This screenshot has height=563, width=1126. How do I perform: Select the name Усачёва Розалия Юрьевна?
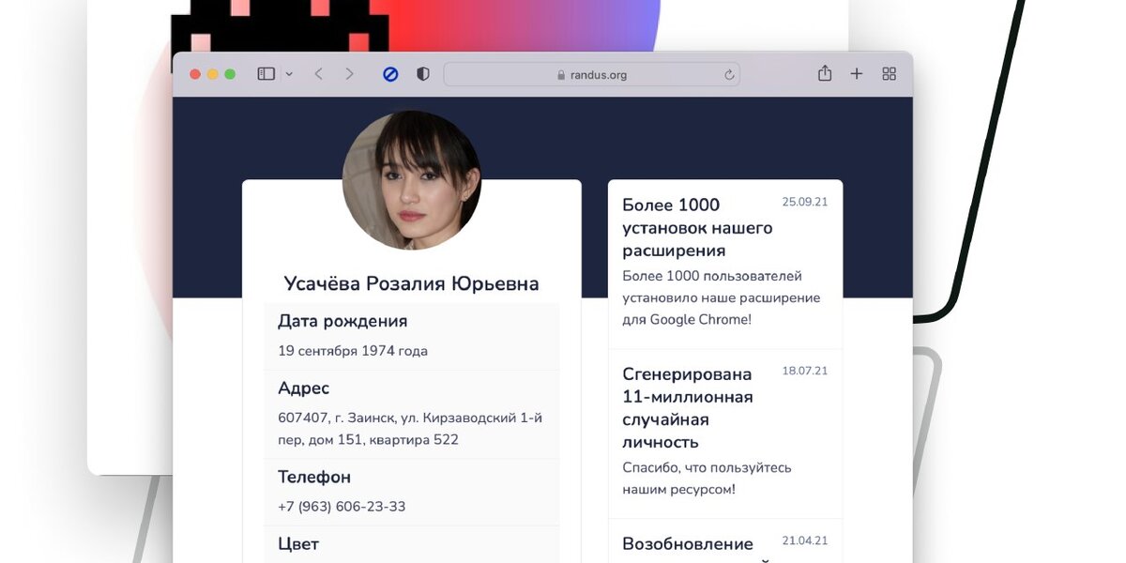pos(412,283)
